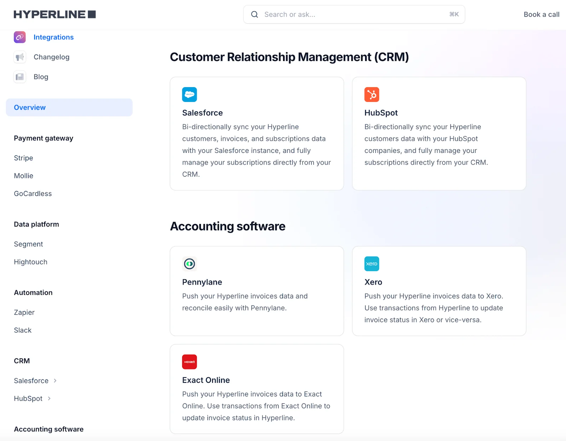Viewport: 566px width, 441px height.
Task: Click the Hyperline logo
Action: click(x=55, y=15)
